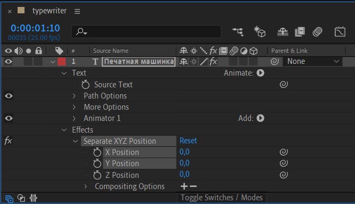This screenshot has height=204, width=355.
Task: Hide the Печатная машинка layer with its eye
Action: [x=9, y=61]
